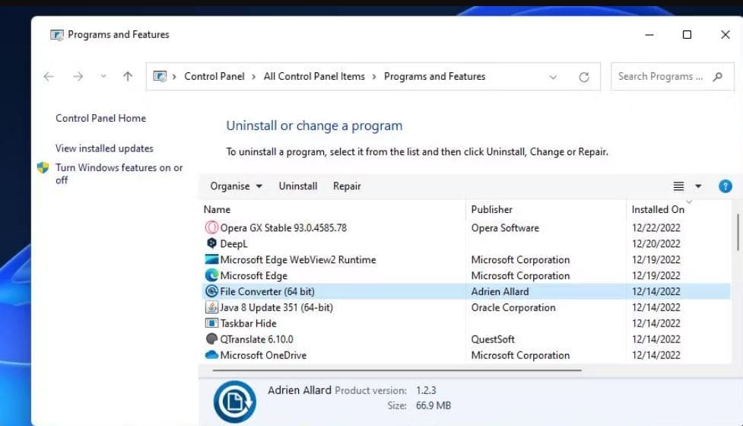Click the Search Programs input field
This screenshot has width=743, height=426.
(x=660, y=77)
